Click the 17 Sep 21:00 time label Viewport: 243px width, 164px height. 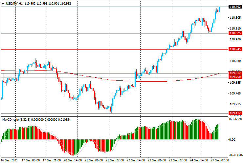click(x=52, y=160)
